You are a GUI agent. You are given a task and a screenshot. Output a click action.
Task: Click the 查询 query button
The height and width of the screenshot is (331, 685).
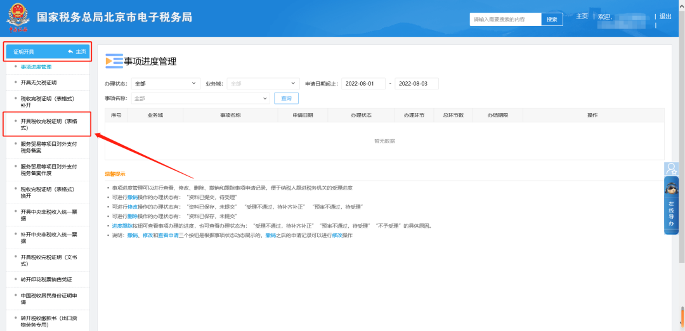[x=286, y=98]
